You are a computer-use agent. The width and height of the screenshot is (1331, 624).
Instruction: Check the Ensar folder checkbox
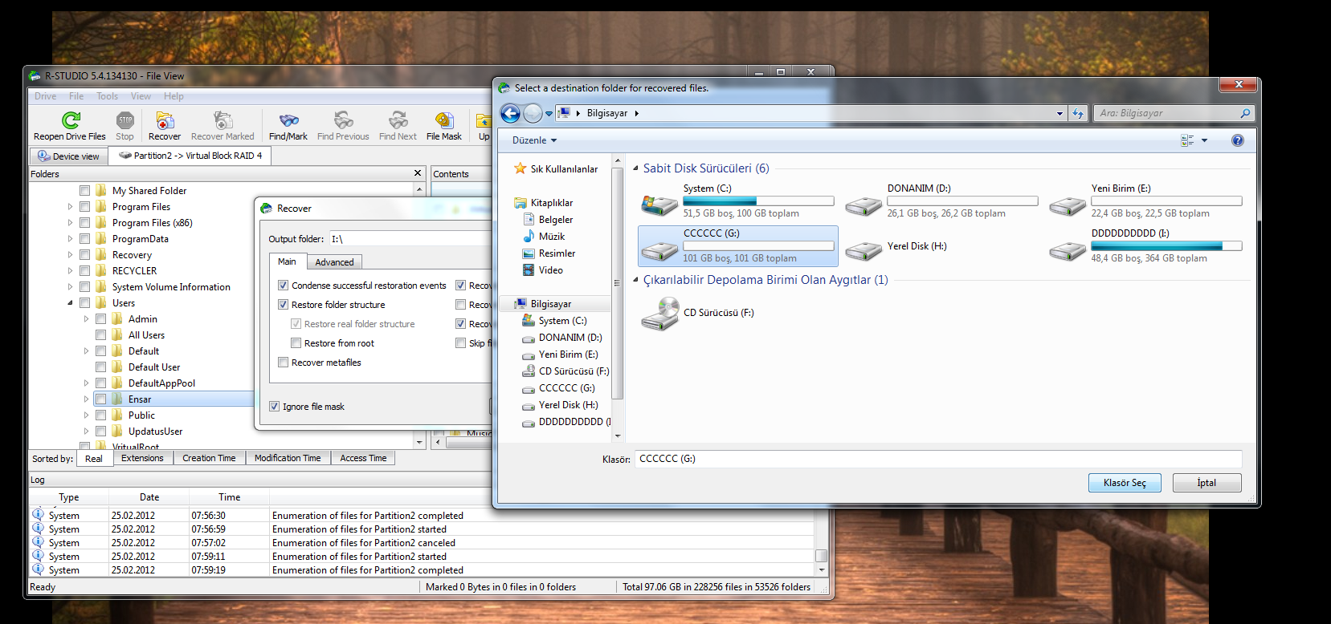click(x=100, y=399)
